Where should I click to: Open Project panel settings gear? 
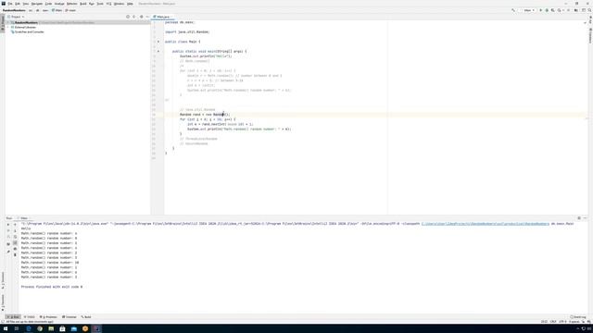pos(142,17)
